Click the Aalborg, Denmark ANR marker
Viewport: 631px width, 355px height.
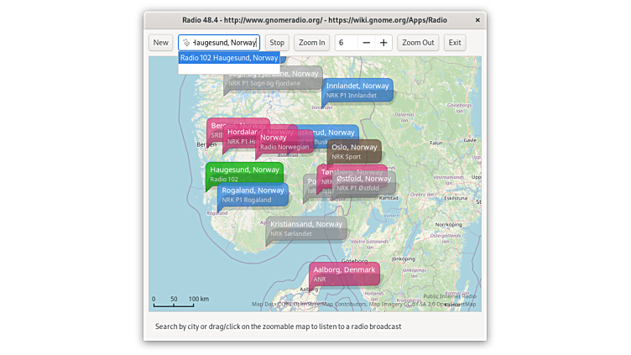344,274
